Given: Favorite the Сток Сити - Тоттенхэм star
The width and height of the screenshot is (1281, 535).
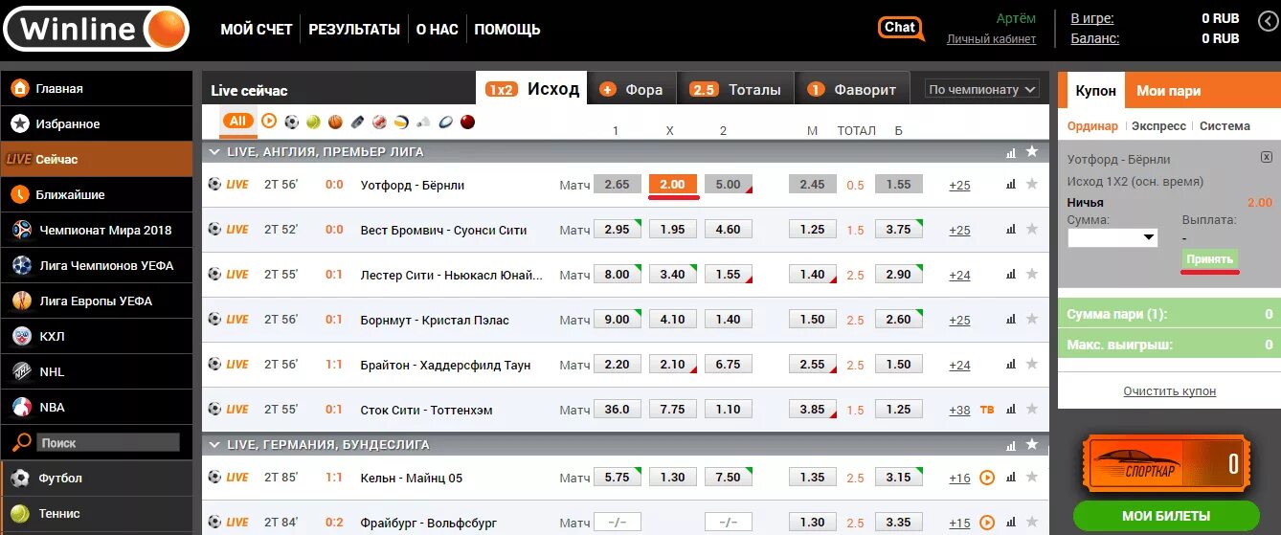Looking at the screenshot, I should click(1032, 409).
